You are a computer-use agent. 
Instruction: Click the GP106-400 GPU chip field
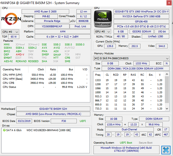click(x=141, y=21)
